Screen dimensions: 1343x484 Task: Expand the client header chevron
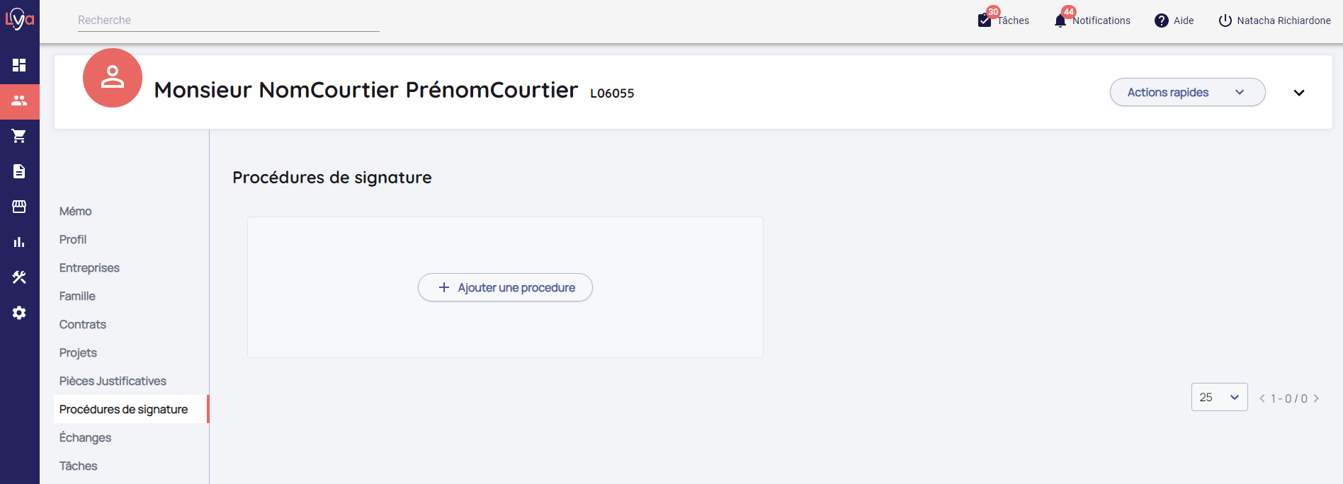point(1299,93)
